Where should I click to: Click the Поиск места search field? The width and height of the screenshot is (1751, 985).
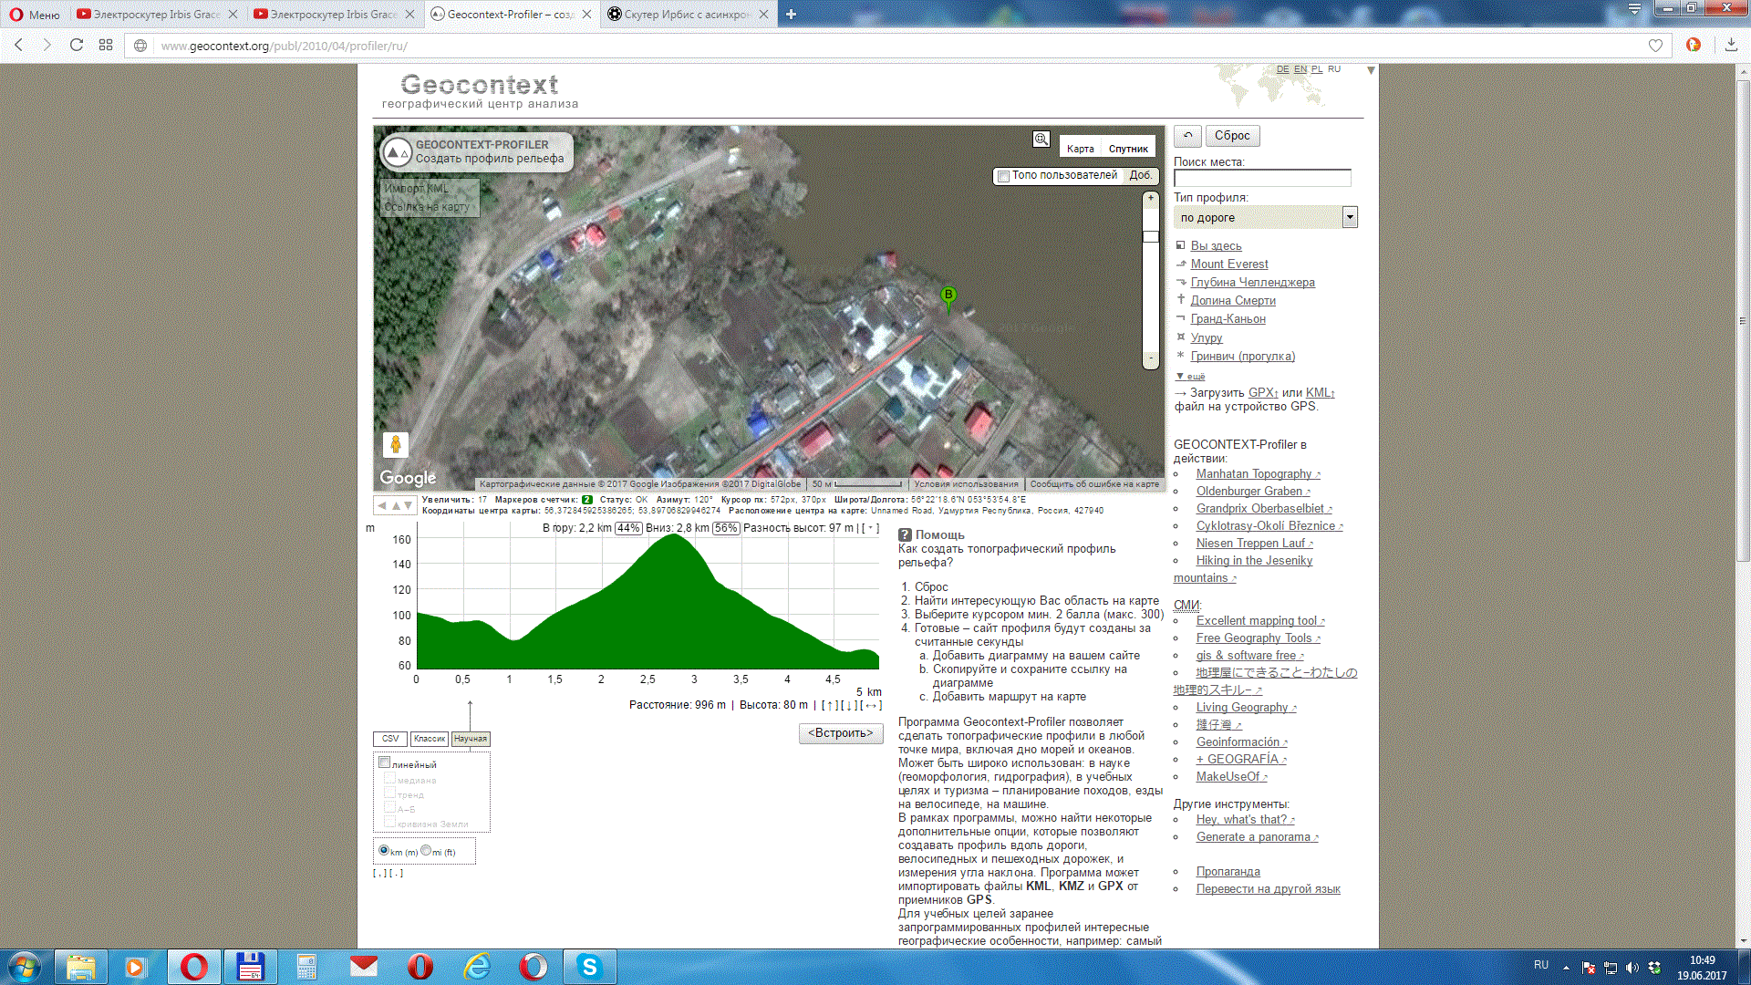point(1262,179)
